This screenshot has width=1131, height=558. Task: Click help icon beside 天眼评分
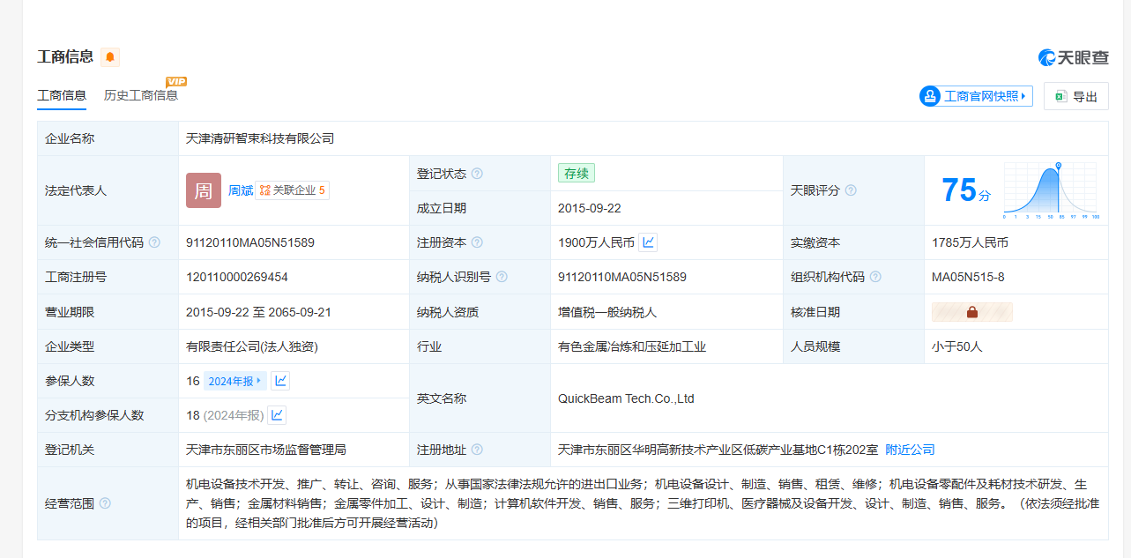851,190
